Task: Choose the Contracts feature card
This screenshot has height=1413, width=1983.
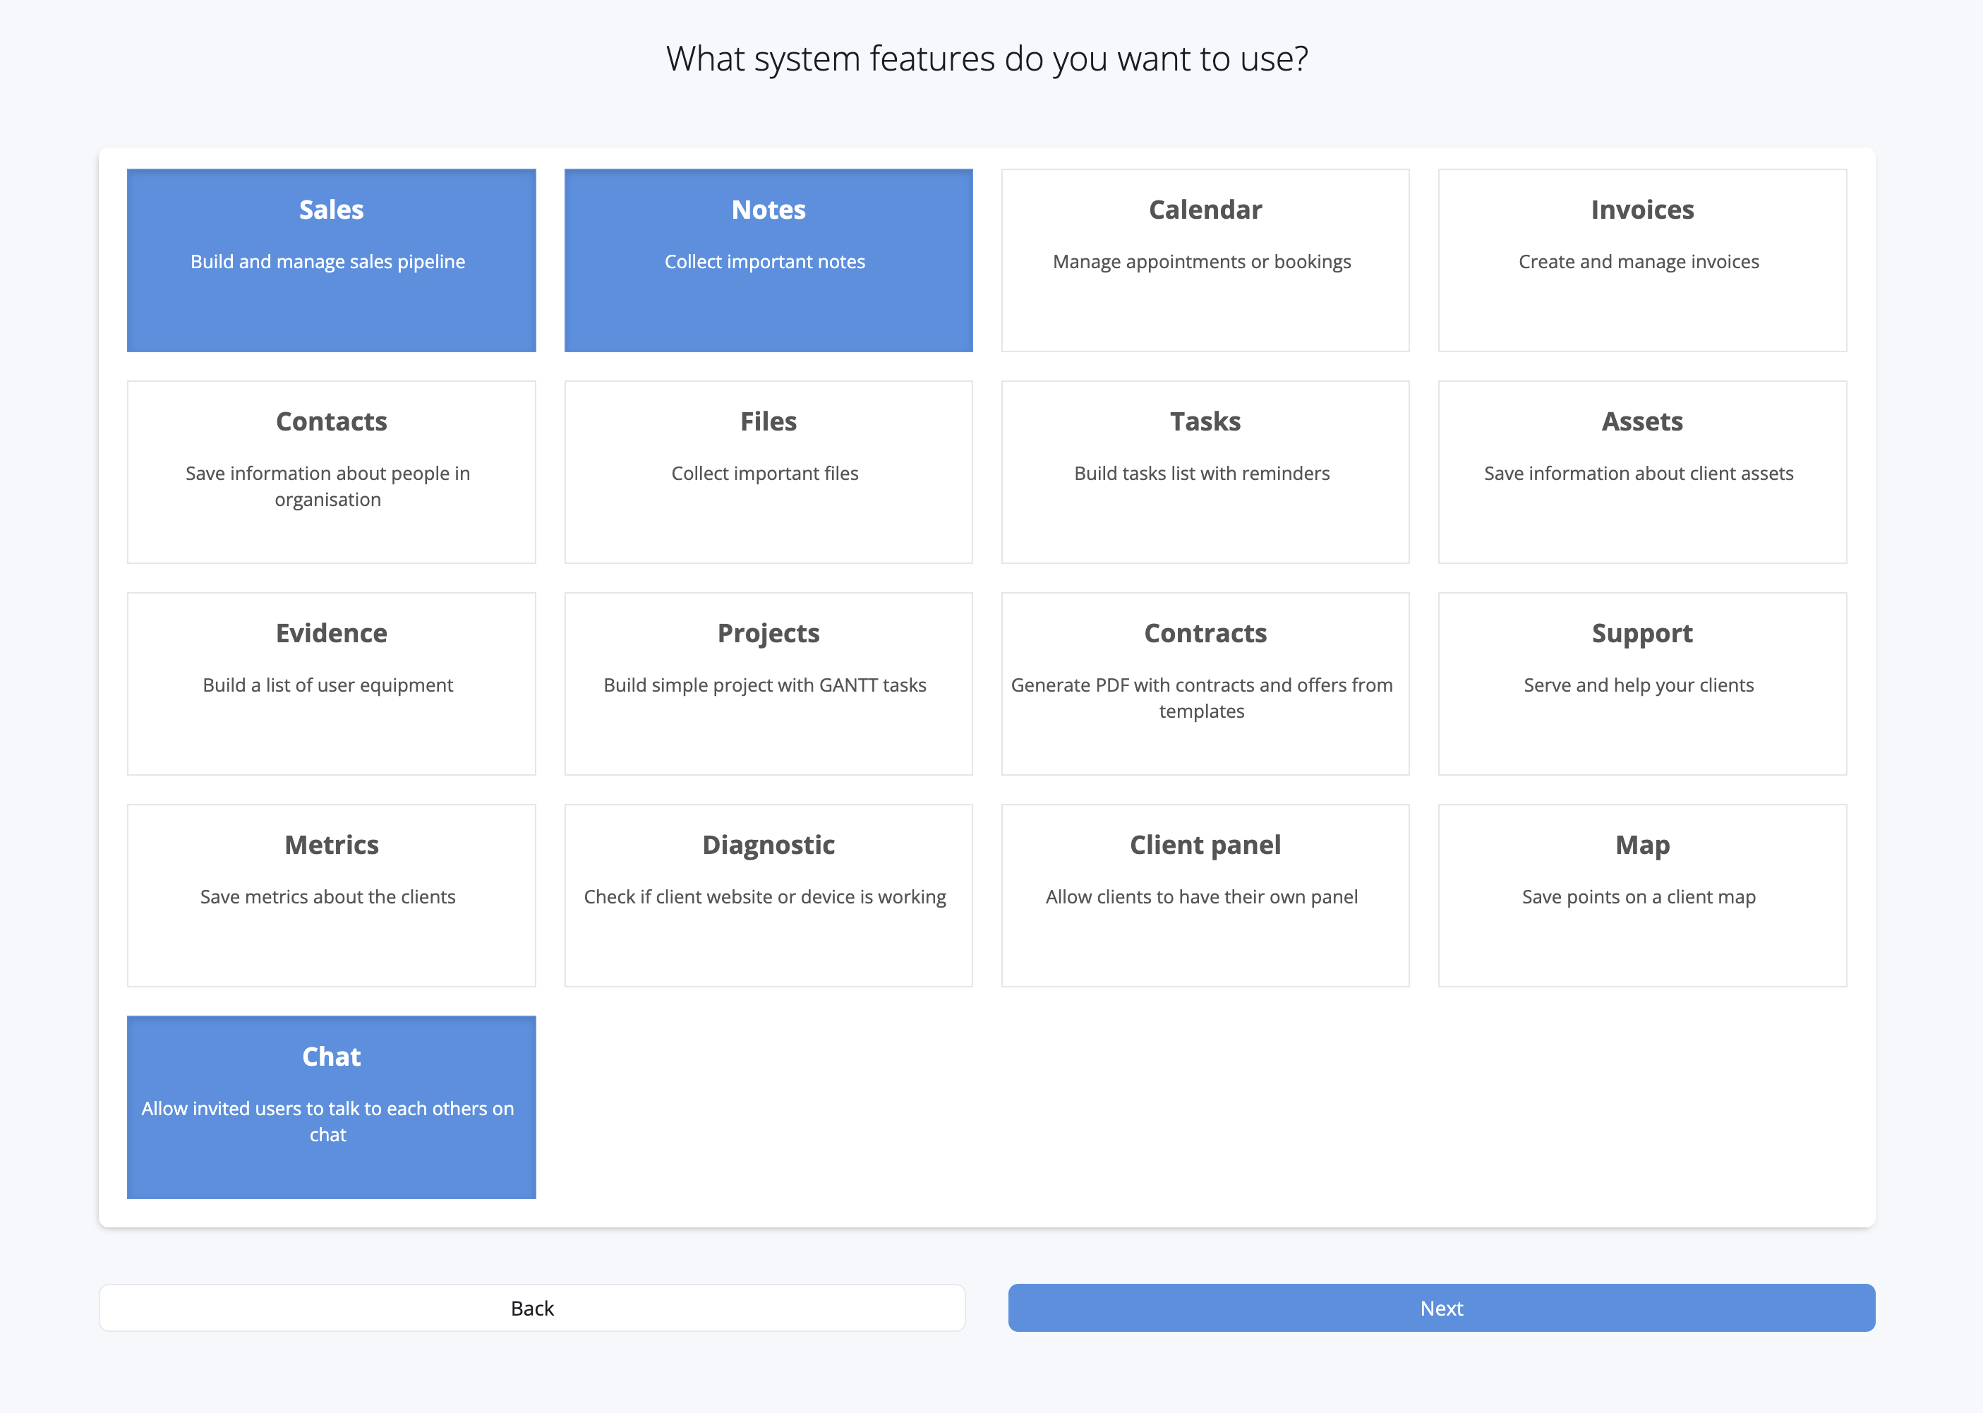Action: (x=1205, y=683)
